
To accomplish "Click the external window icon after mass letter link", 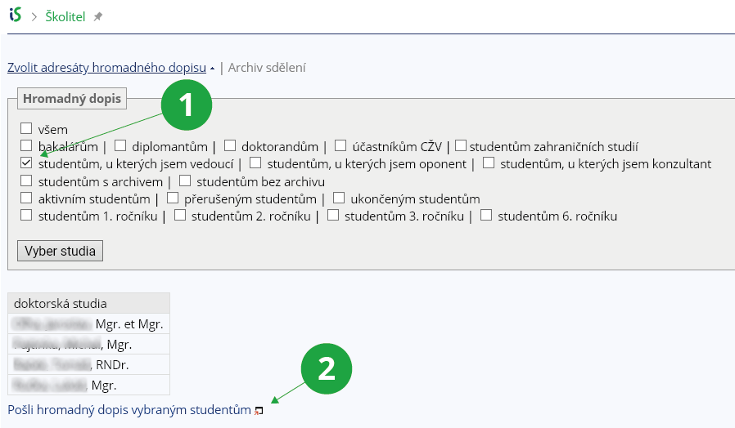I will 259,411.
